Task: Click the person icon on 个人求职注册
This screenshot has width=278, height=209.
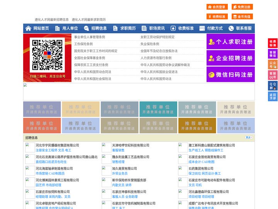Action: click(x=211, y=42)
